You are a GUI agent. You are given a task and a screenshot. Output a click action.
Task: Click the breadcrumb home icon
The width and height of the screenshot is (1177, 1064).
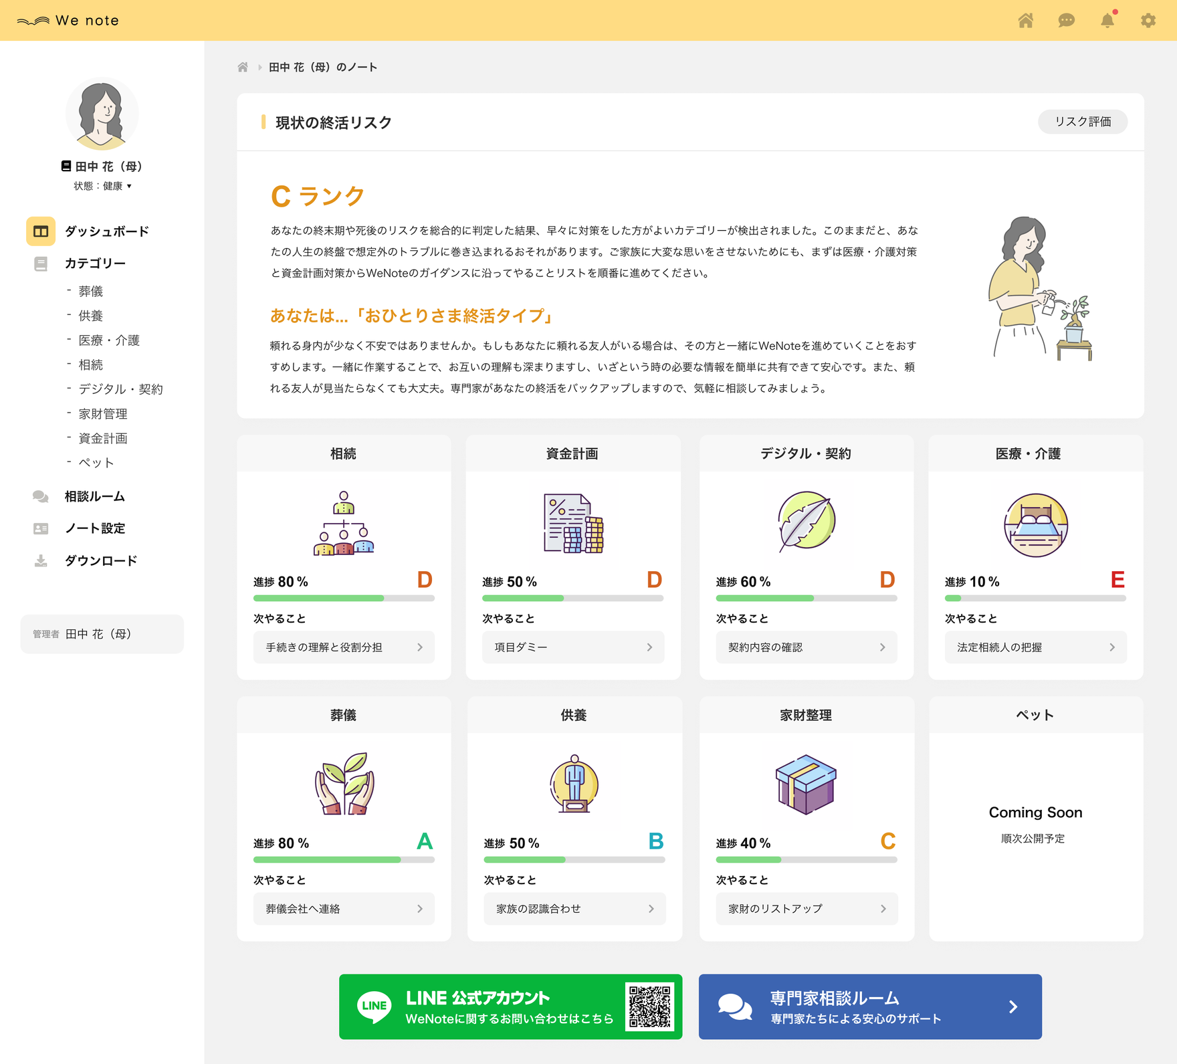click(243, 67)
